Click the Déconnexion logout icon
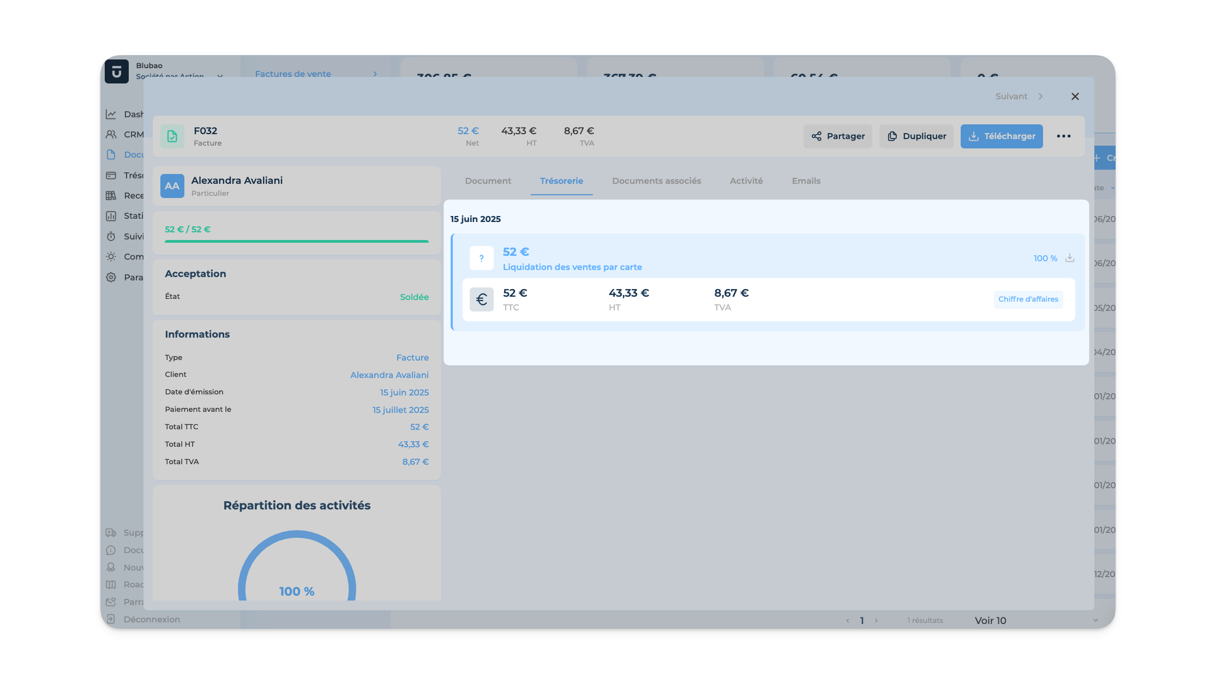1216x684 pixels. coord(111,619)
